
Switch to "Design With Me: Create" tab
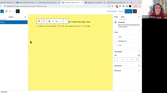[49, 3]
